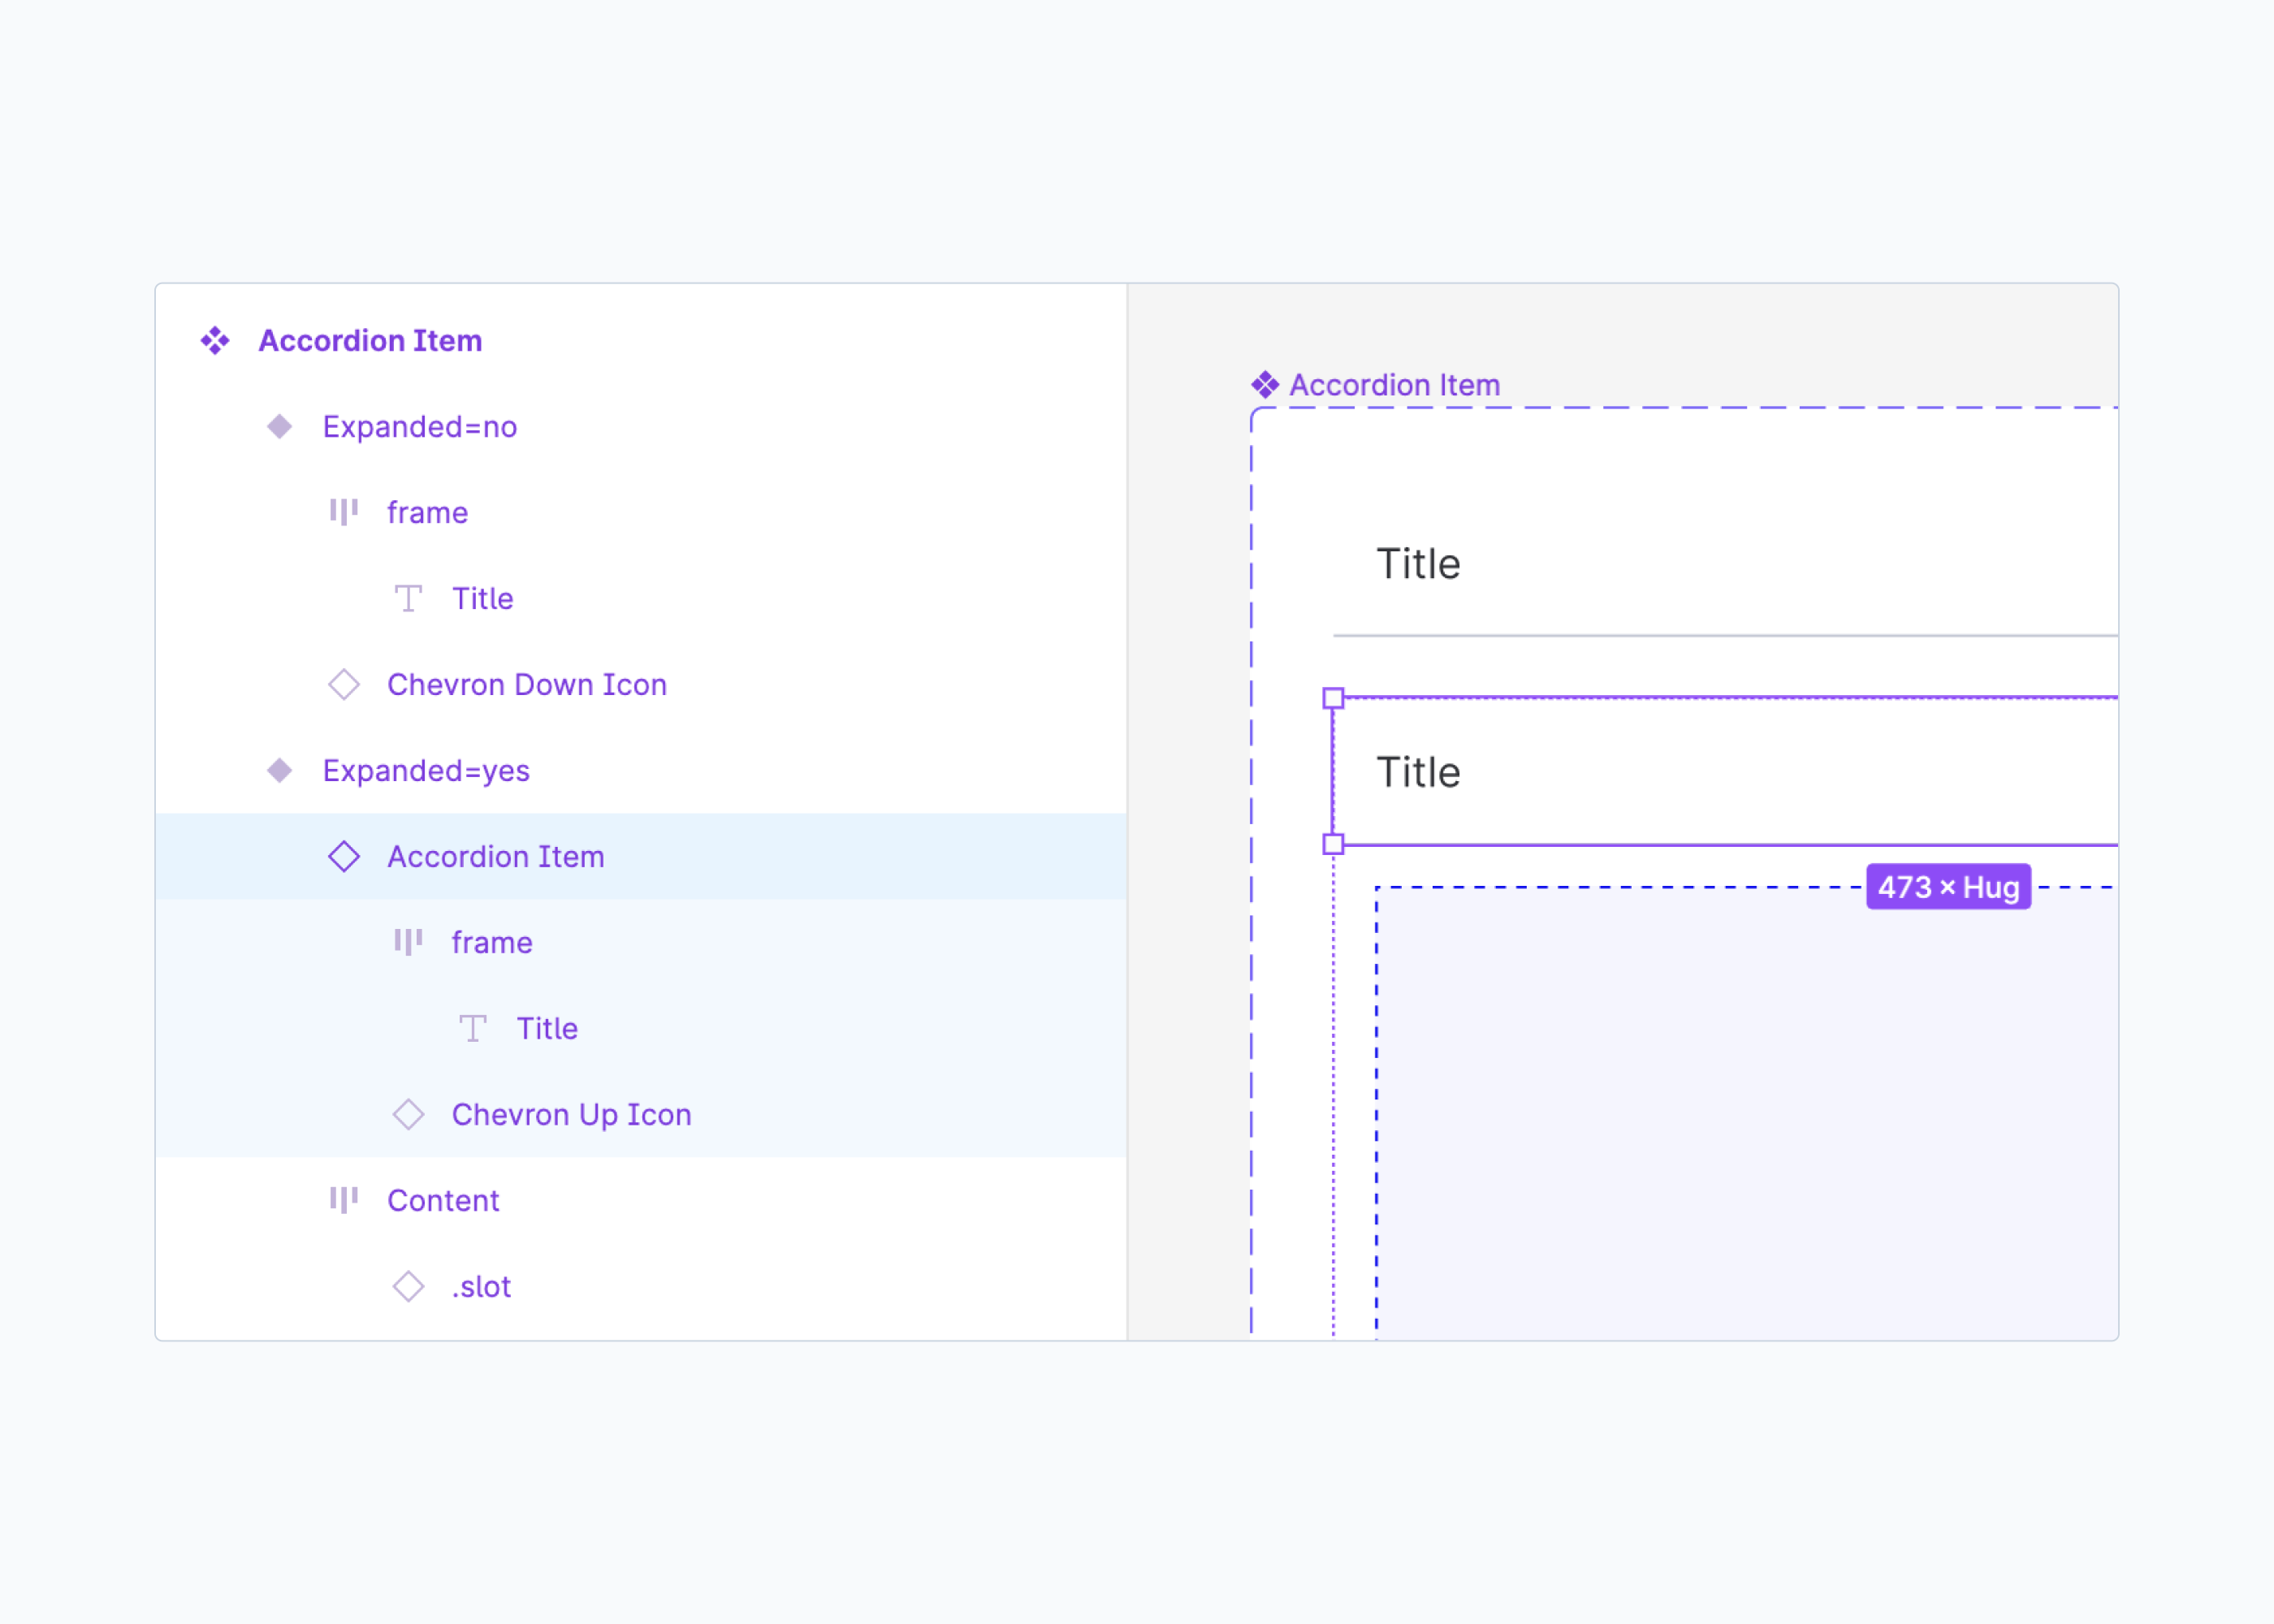Select the Title text layer under Expanded=no
Viewport: 2274px width, 1624px height.
tap(482, 599)
